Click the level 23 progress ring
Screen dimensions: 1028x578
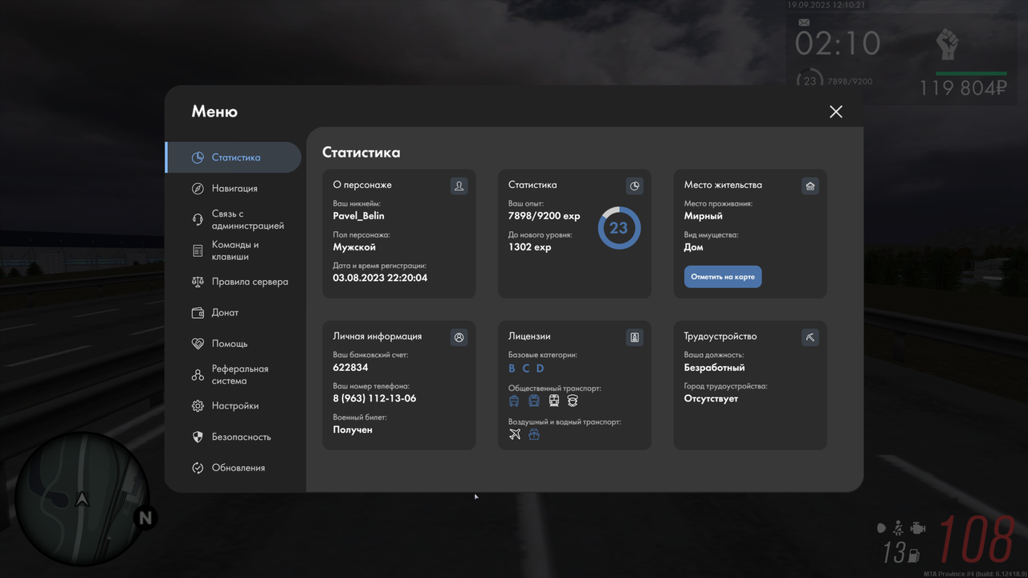coord(618,228)
